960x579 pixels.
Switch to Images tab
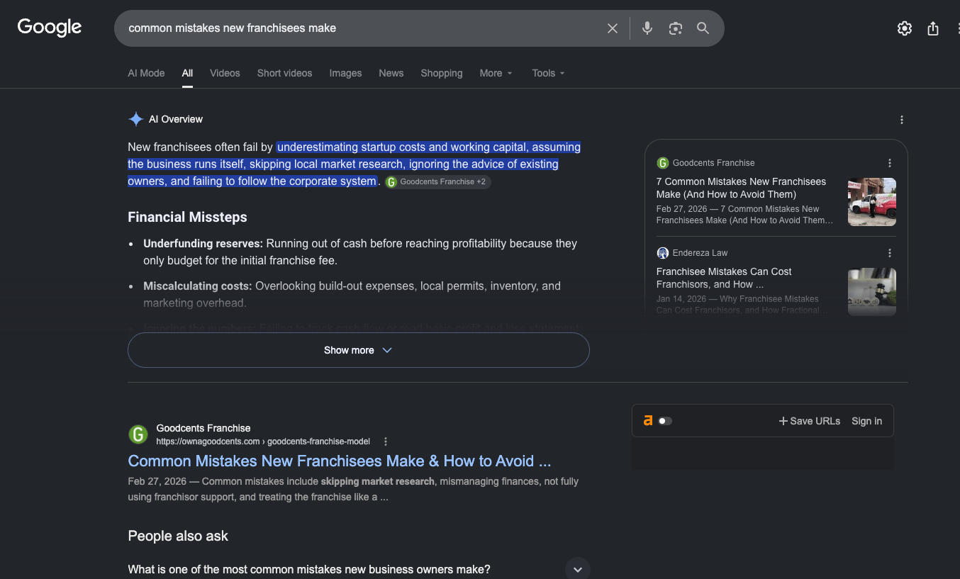(345, 73)
